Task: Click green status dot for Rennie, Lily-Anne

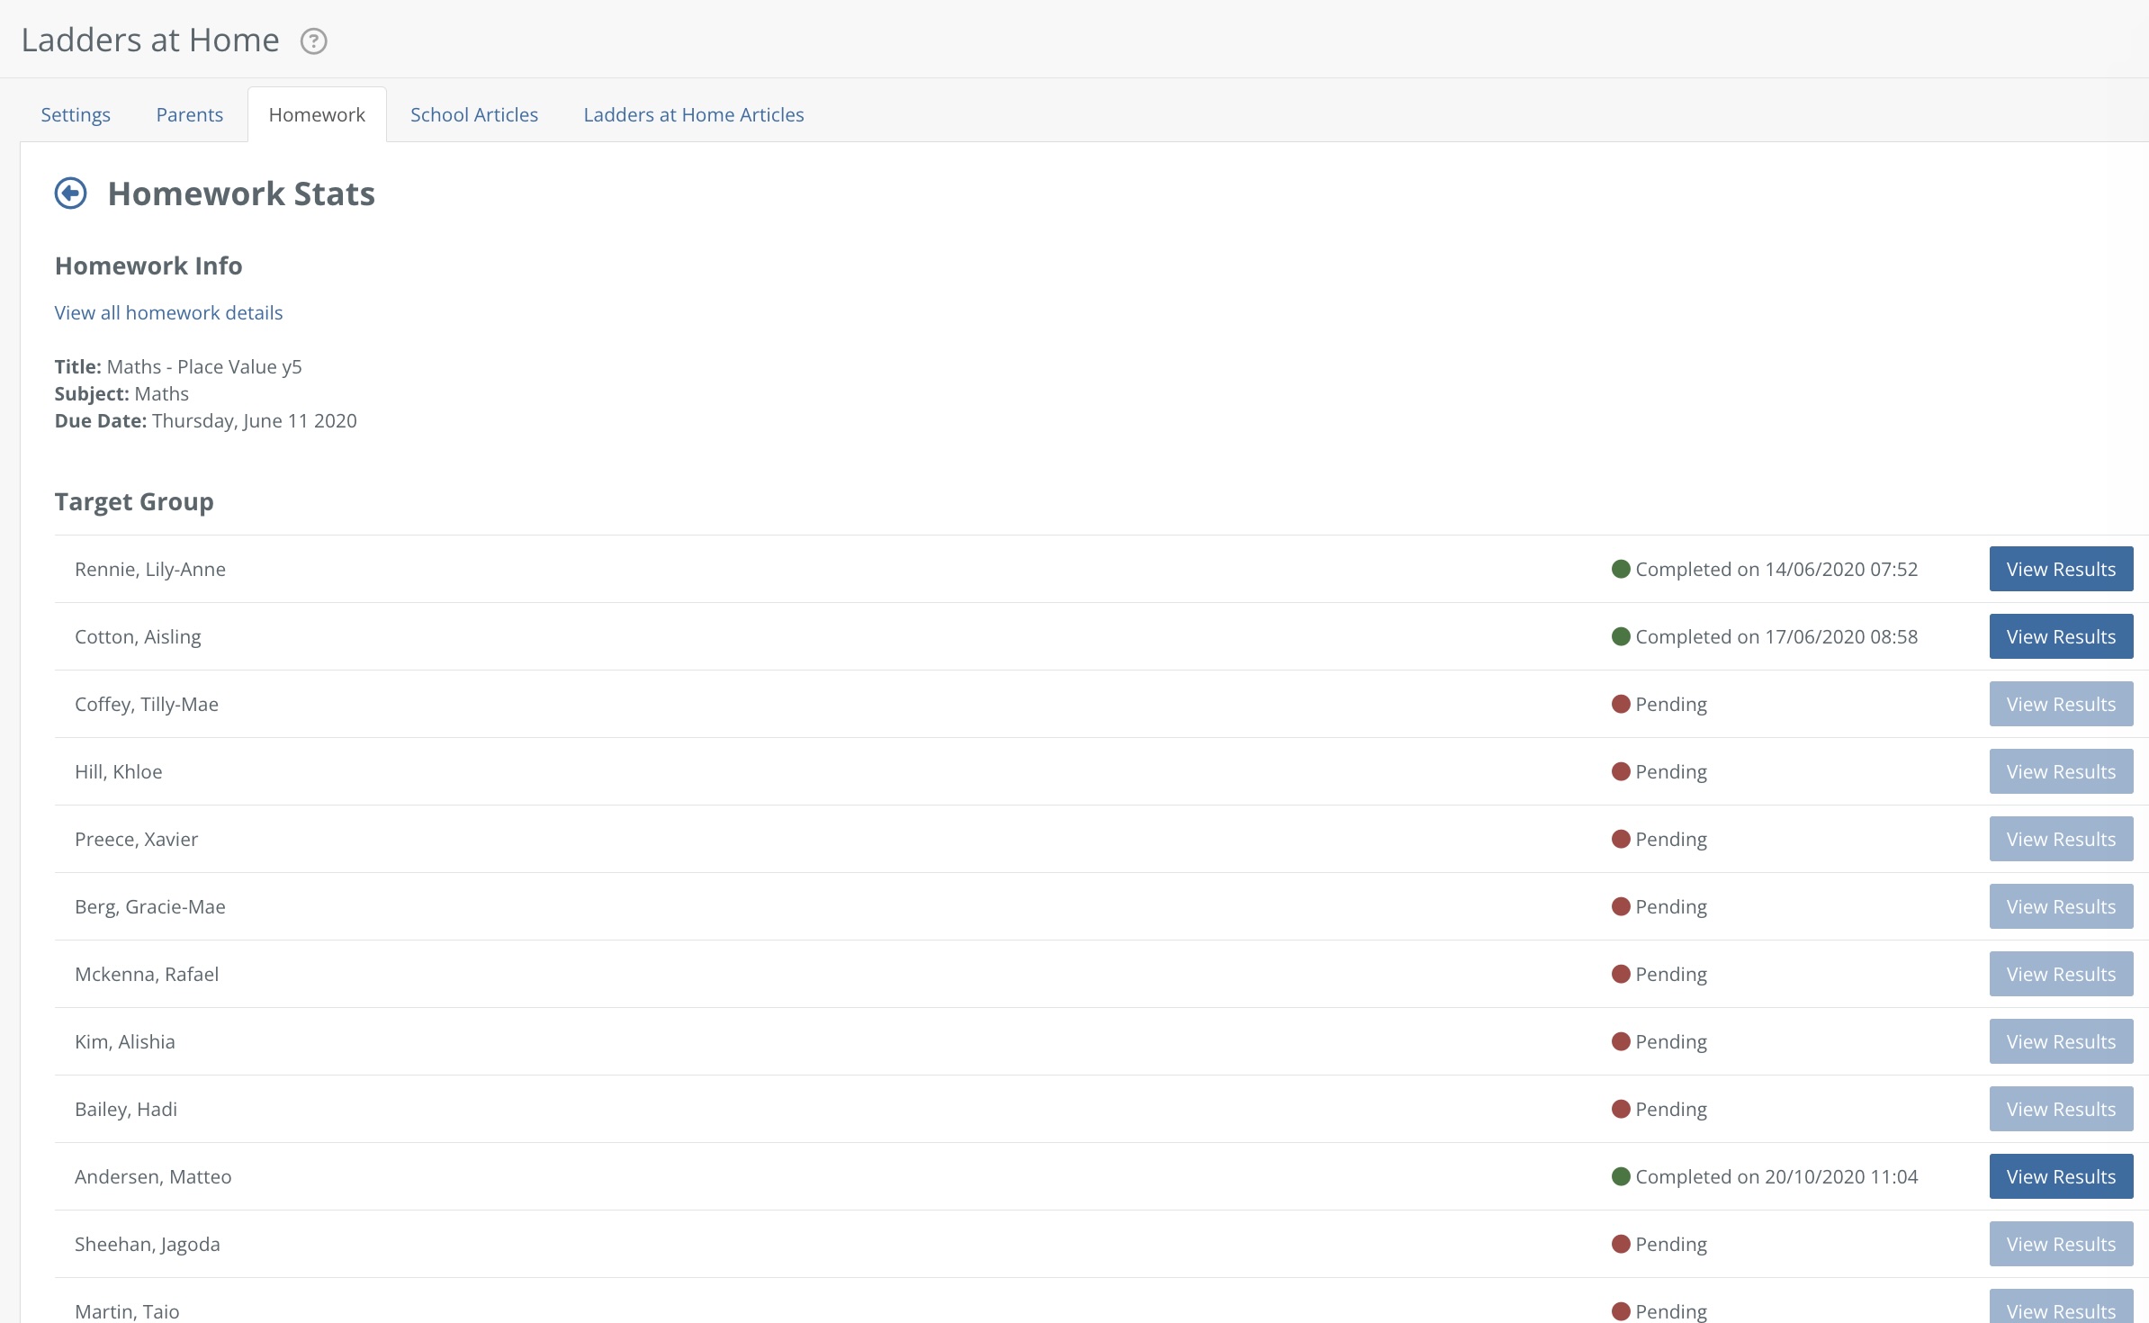Action: tap(1621, 569)
